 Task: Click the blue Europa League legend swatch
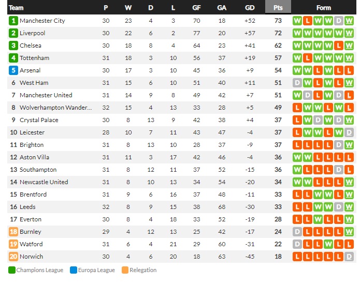coord(74,270)
